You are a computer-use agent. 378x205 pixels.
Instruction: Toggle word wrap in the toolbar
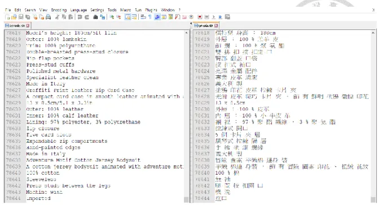pyautogui.click(x=143, y=17)
